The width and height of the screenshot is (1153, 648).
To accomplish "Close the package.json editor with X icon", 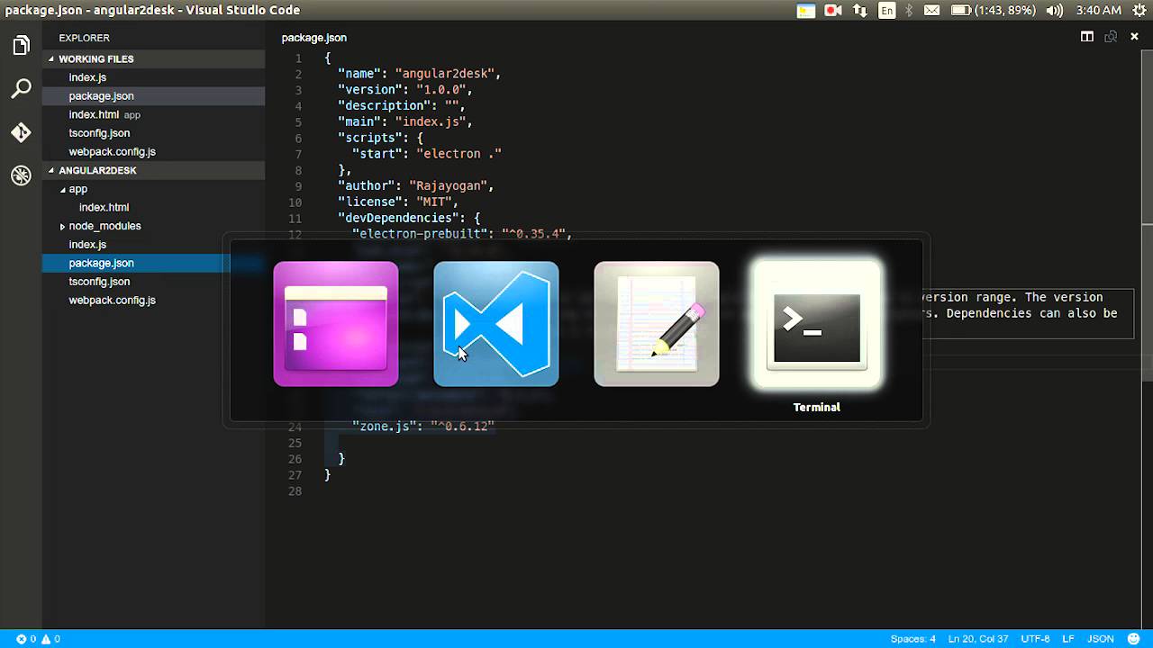I will pos(1134,37).
